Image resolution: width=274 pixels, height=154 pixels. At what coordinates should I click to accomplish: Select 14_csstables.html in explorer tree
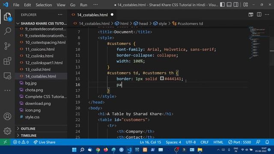point(42,76)
